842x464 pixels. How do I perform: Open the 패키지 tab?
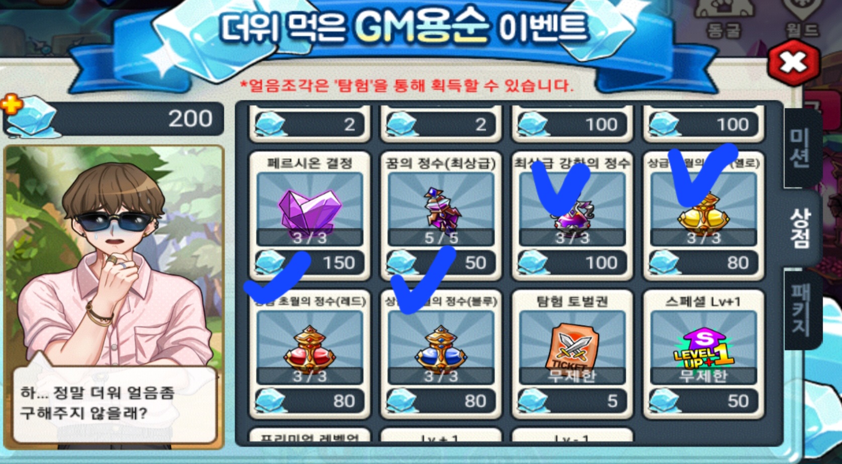click(x=801, y=310)
